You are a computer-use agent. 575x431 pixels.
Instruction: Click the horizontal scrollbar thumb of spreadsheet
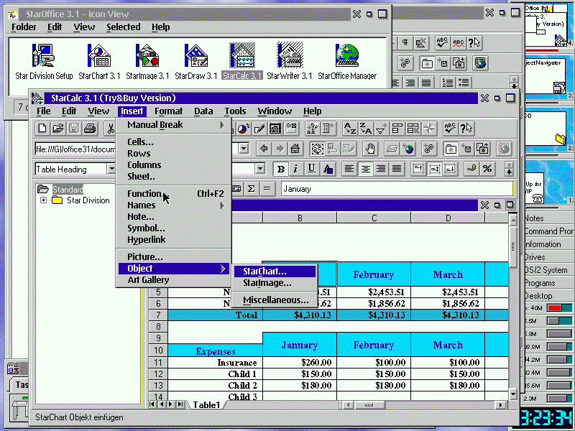click(x=369, y=405)
